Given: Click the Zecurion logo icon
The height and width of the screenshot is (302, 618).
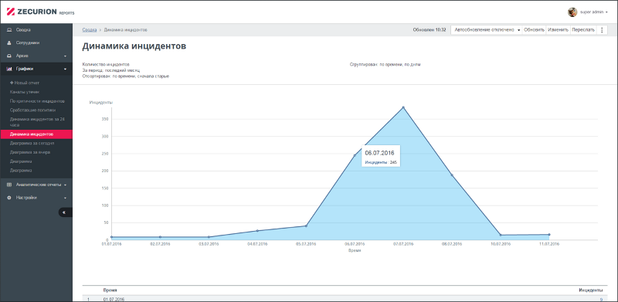Looking at the screenshot, I should (11, 12).
